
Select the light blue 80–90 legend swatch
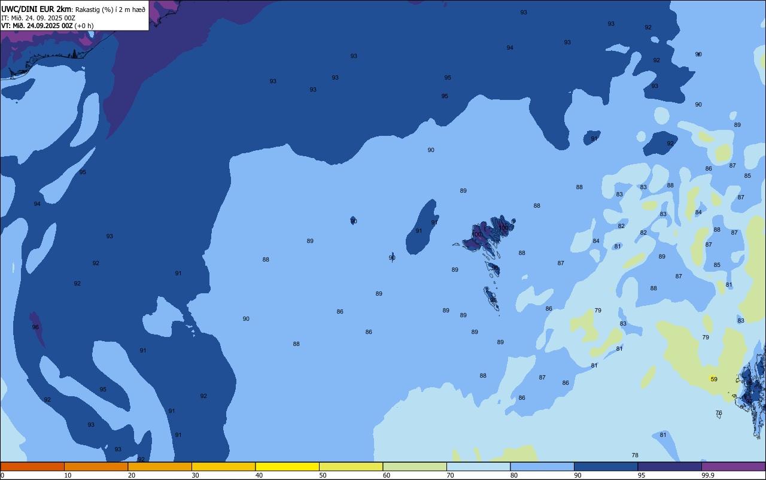pos(542,466)
